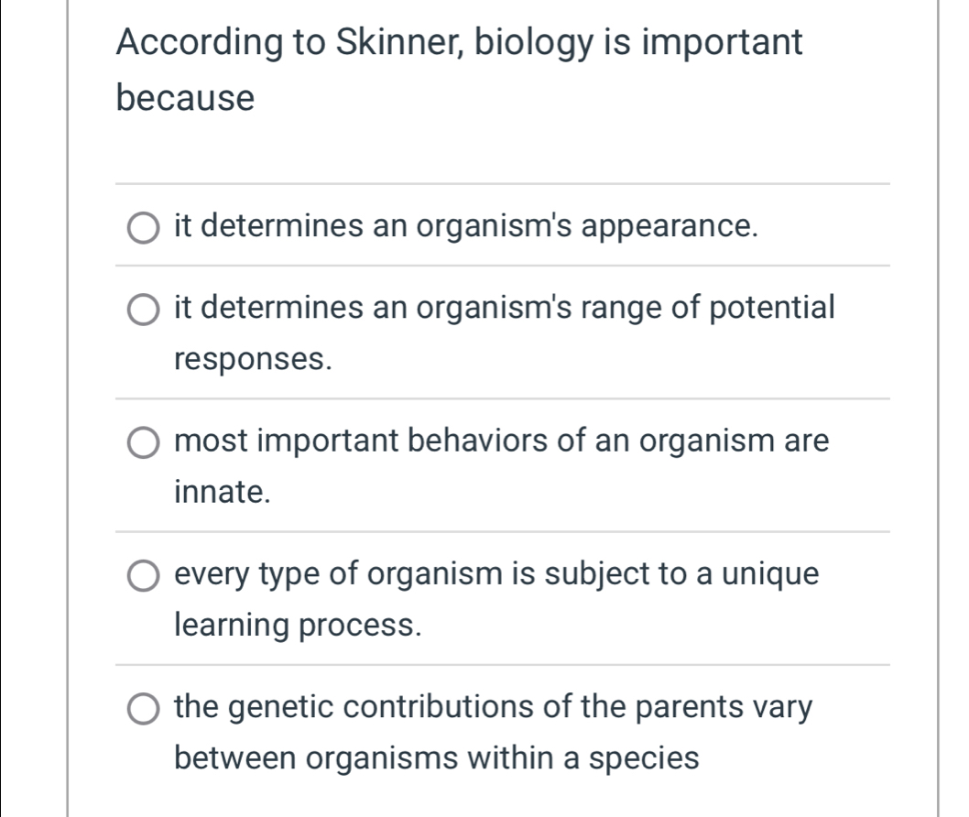Select the radio button for "determines an organism's appearance"
Image resolution: width=969 pixels, height=817 pixels.
pyautogui.click(x=142, y=226)
